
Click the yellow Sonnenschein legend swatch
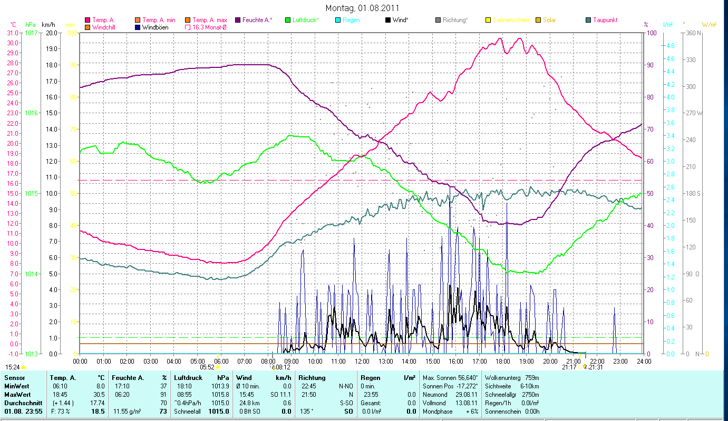pyautogui.click(x=488, y=21)
